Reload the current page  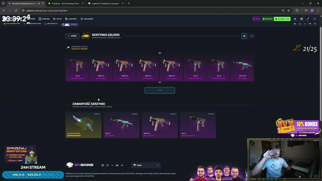click(16, 11)
